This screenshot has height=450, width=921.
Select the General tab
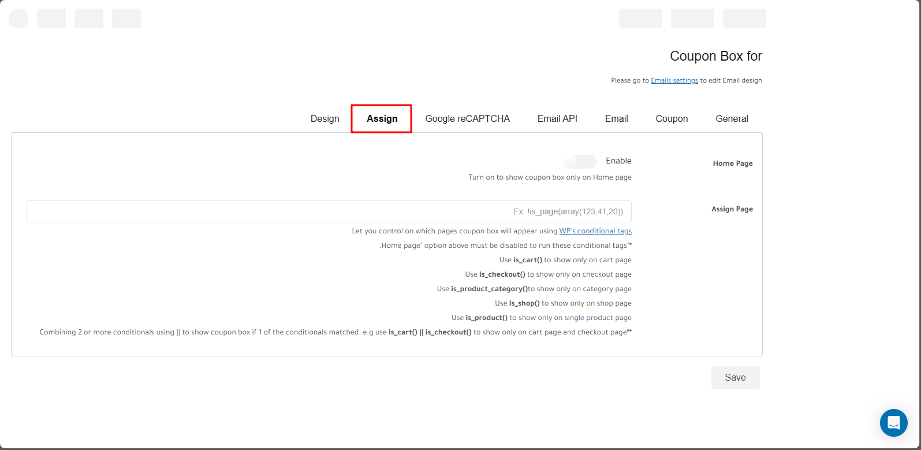[x=732, y=118]
